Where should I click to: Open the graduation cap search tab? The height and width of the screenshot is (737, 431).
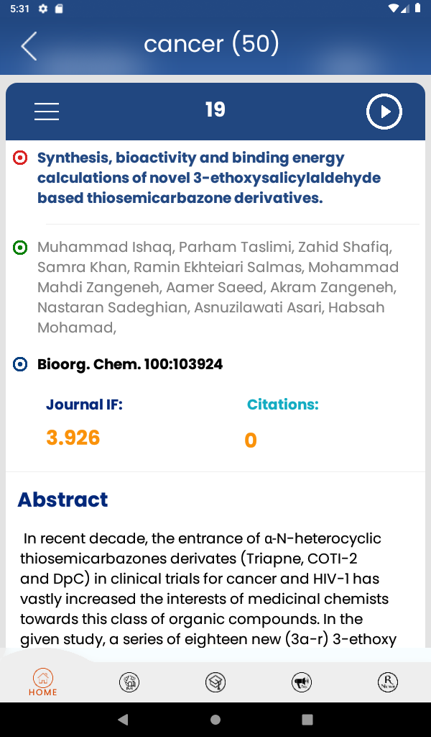tap(215, 682)
